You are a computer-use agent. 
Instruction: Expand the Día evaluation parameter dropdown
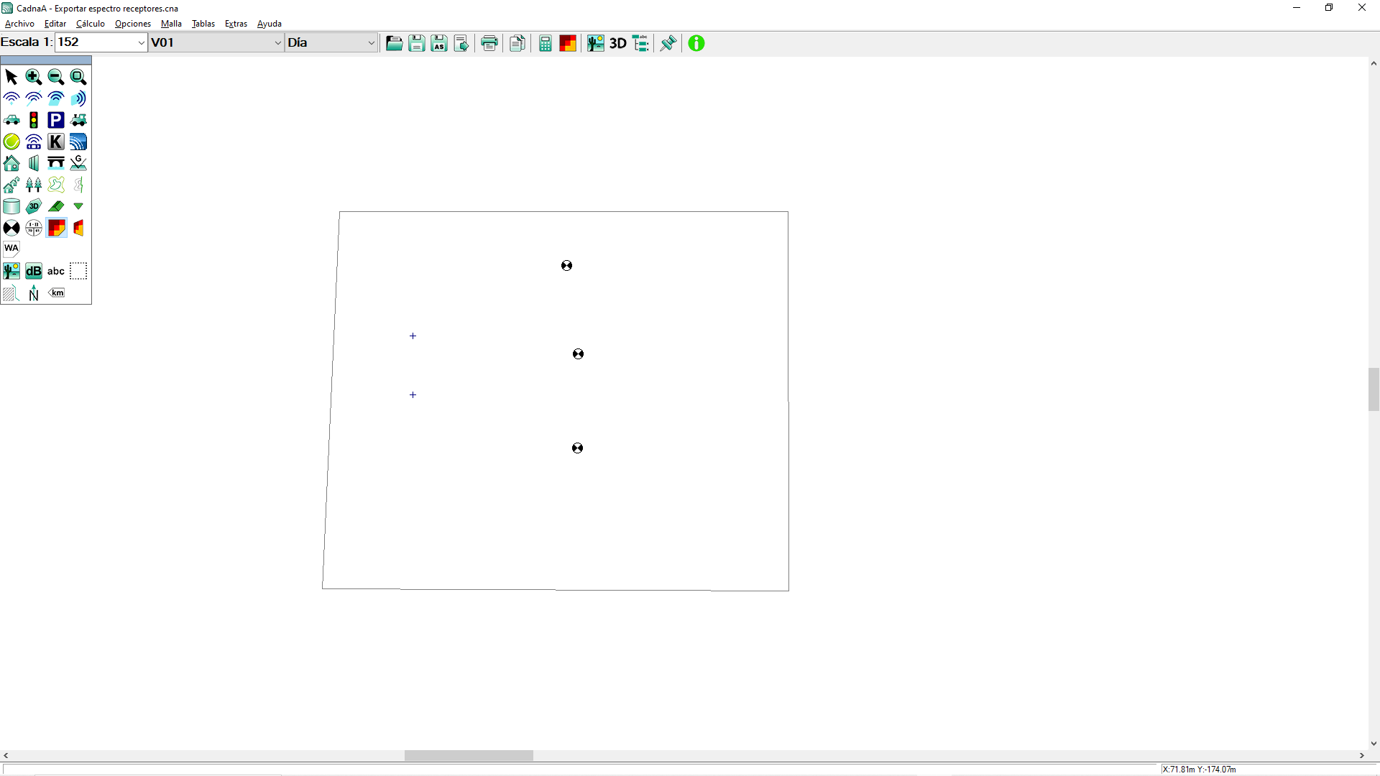click(x=371, y=42)
